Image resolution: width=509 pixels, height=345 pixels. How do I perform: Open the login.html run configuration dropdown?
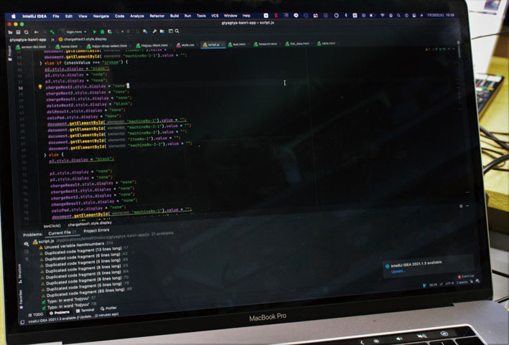point(73,32)
